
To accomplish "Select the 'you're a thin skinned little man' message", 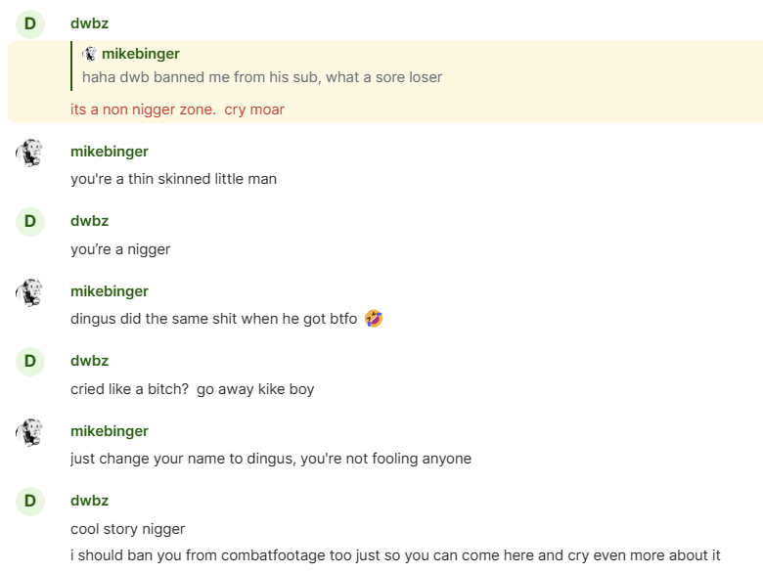I will (174, 179).
